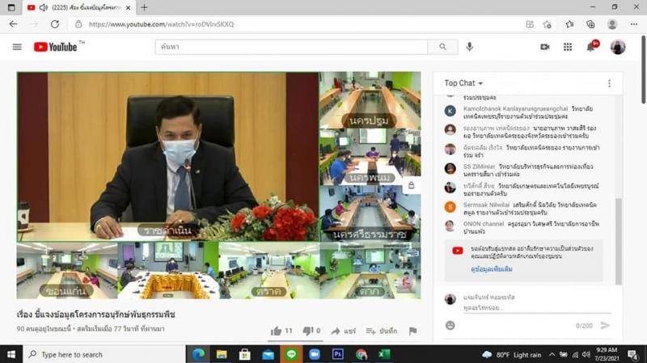Open the Edge browser profile icon
Screen dimensions: 647x363
tap(612, 24)
